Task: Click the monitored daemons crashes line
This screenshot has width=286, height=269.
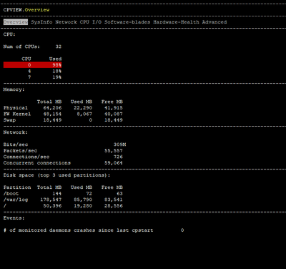Action: pos(94,230)
